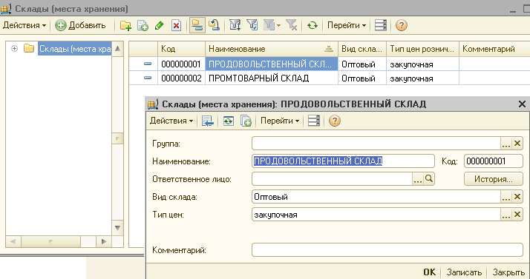
Task: Click the list settings icon in main toolbar
Action: (381, 25)
